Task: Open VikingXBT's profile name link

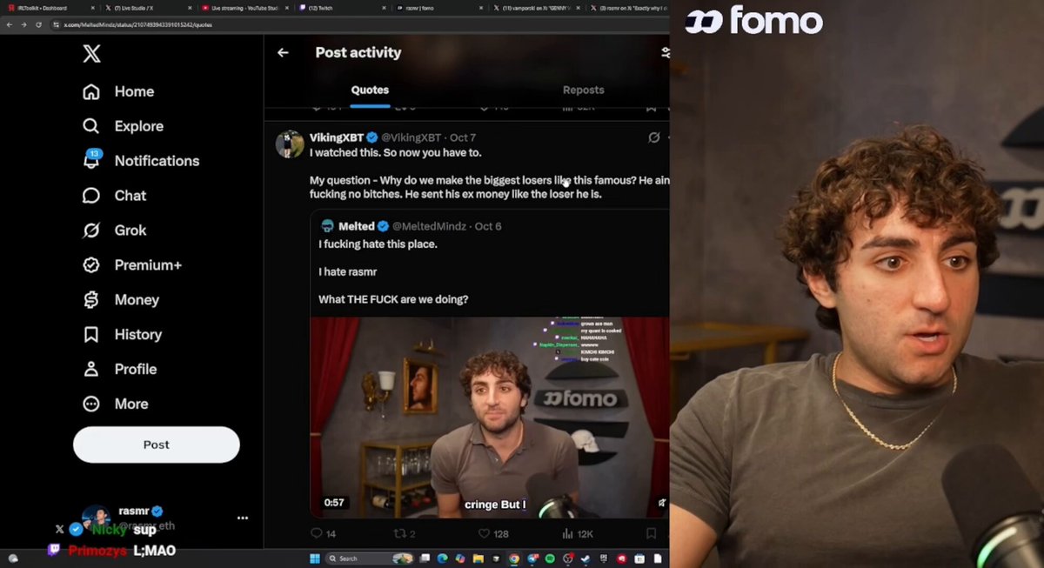Action: (337, 137)
